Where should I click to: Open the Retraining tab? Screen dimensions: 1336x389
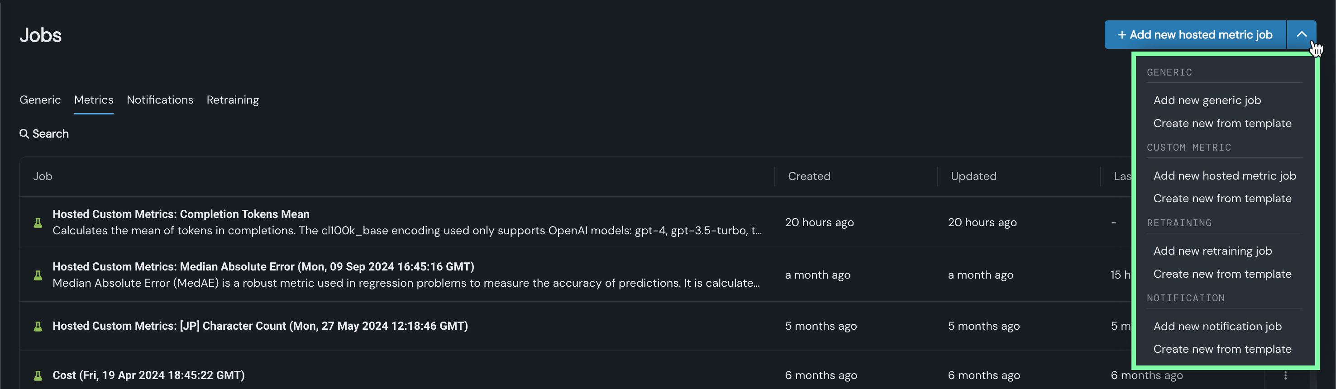click(x=232, y=100)
